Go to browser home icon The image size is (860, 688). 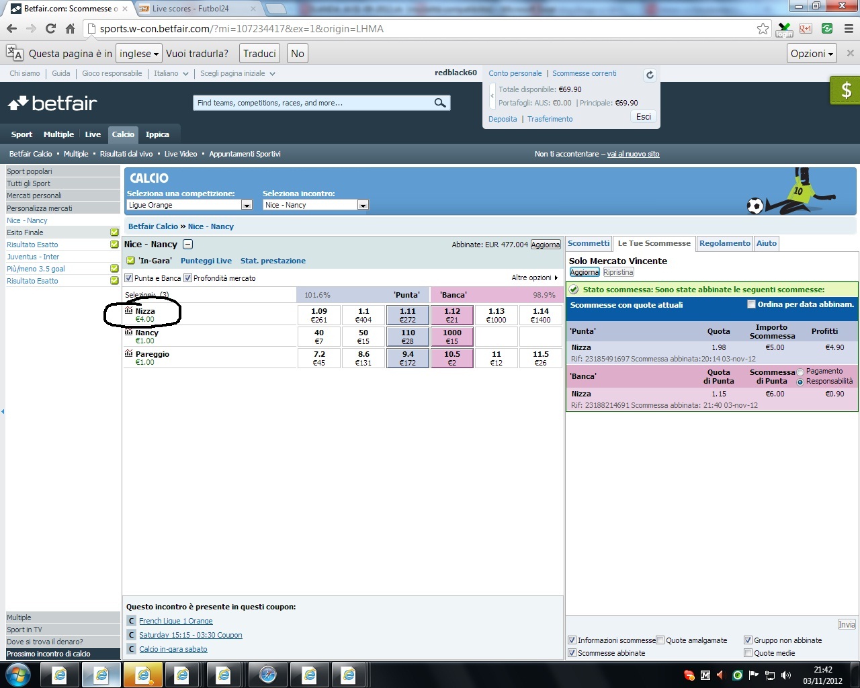click(70, 28)
